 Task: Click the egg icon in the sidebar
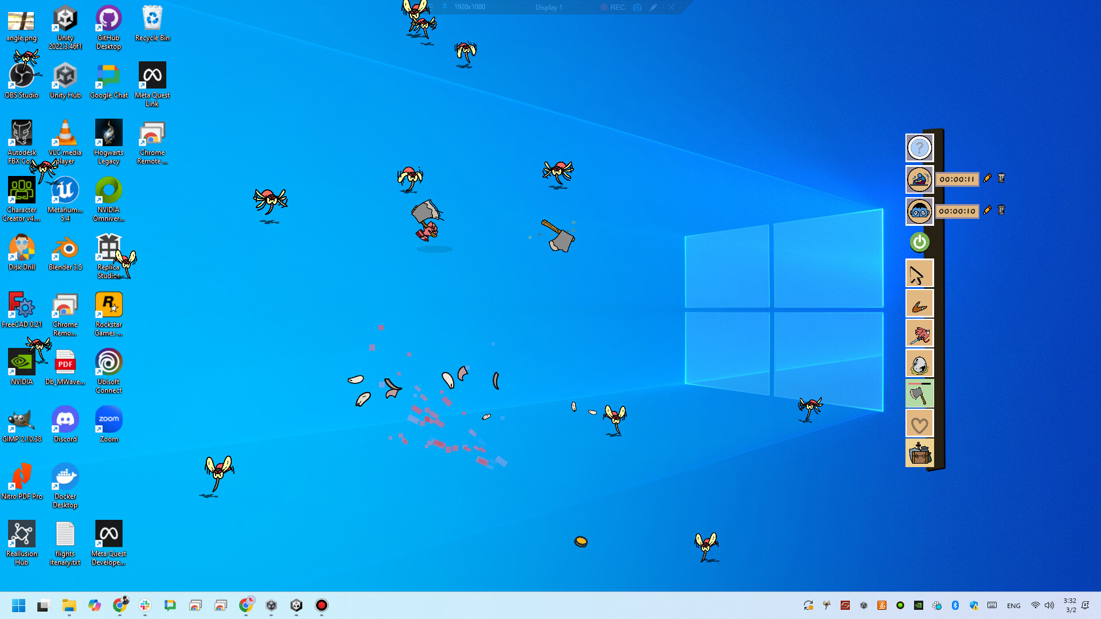919,363
